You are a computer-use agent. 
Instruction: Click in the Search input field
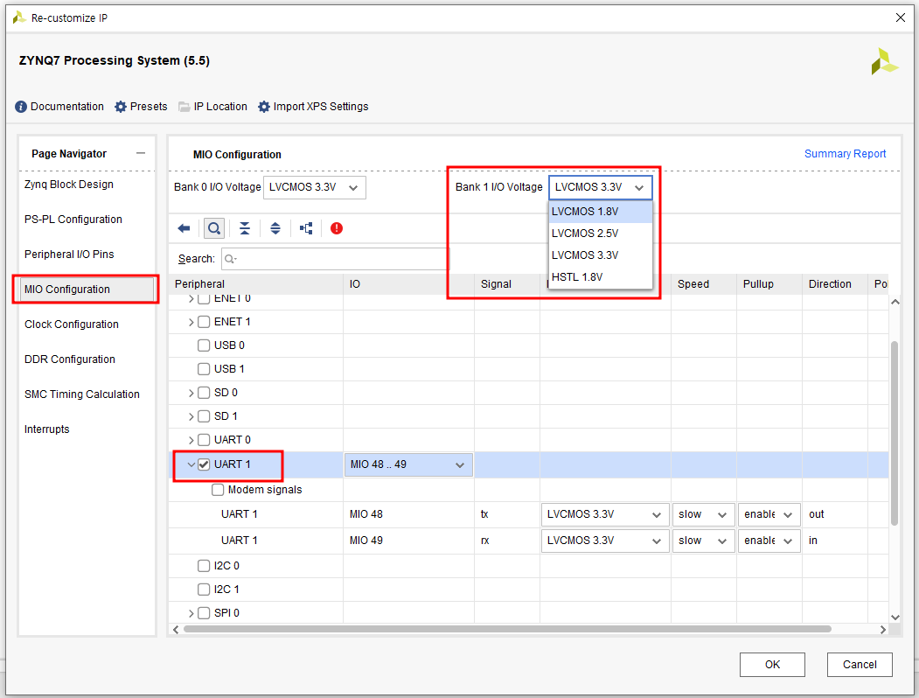point(335,259)
